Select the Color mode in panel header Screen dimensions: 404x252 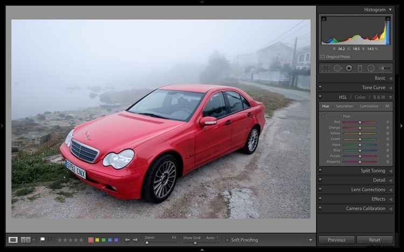point(360,97)
